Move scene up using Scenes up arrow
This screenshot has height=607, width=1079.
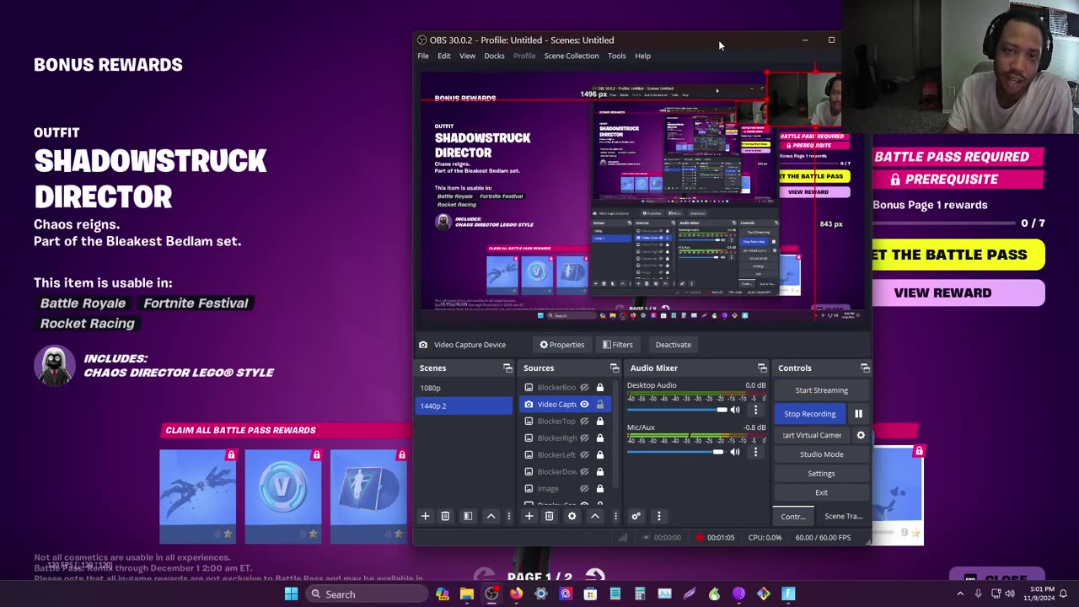(491, 516)
